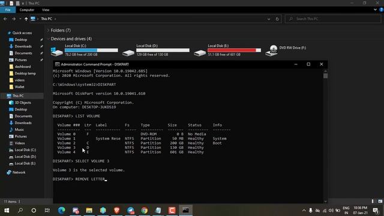Open the clock showing 10:36 PM
This screenshot has width=384, height=216.
click(360, 211)
